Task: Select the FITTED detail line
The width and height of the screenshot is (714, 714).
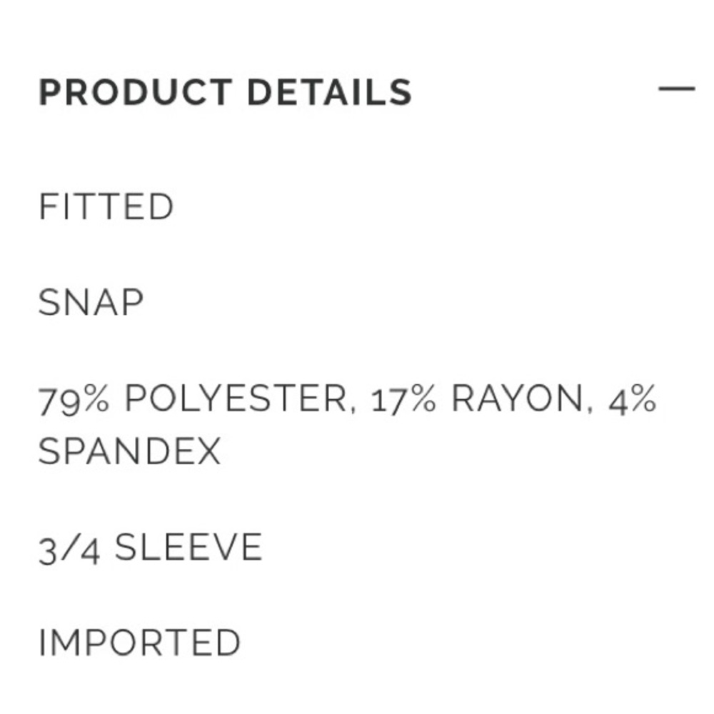Action: click(x=106, y=206)
